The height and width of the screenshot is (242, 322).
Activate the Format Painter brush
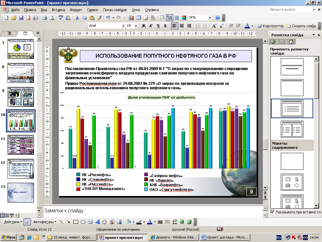[x=99, y=18]
